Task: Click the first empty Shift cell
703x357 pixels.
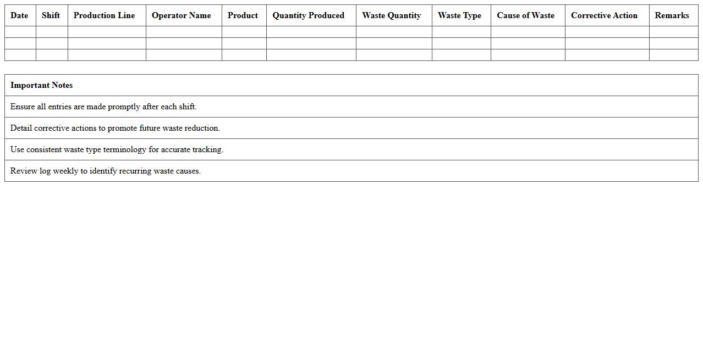Action: tap(51, 31)
